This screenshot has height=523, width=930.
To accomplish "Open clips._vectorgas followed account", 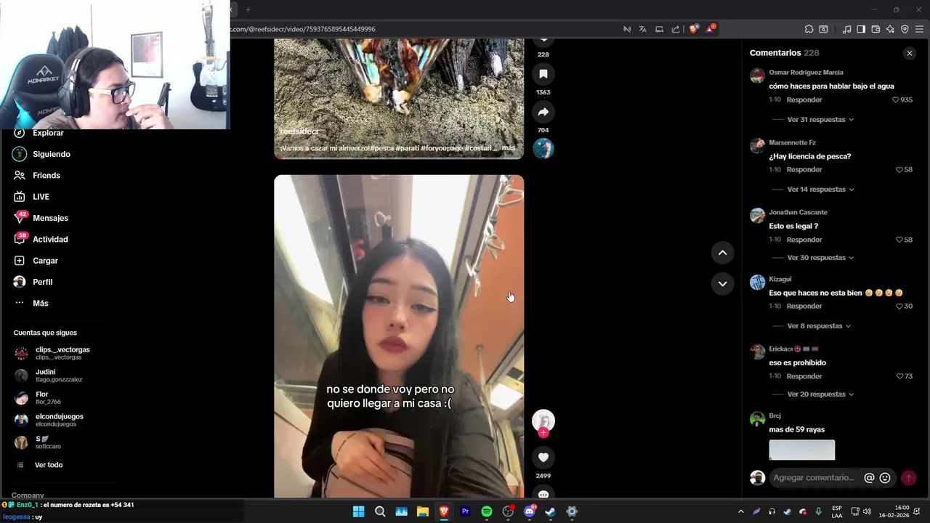I will click(52, 353).
